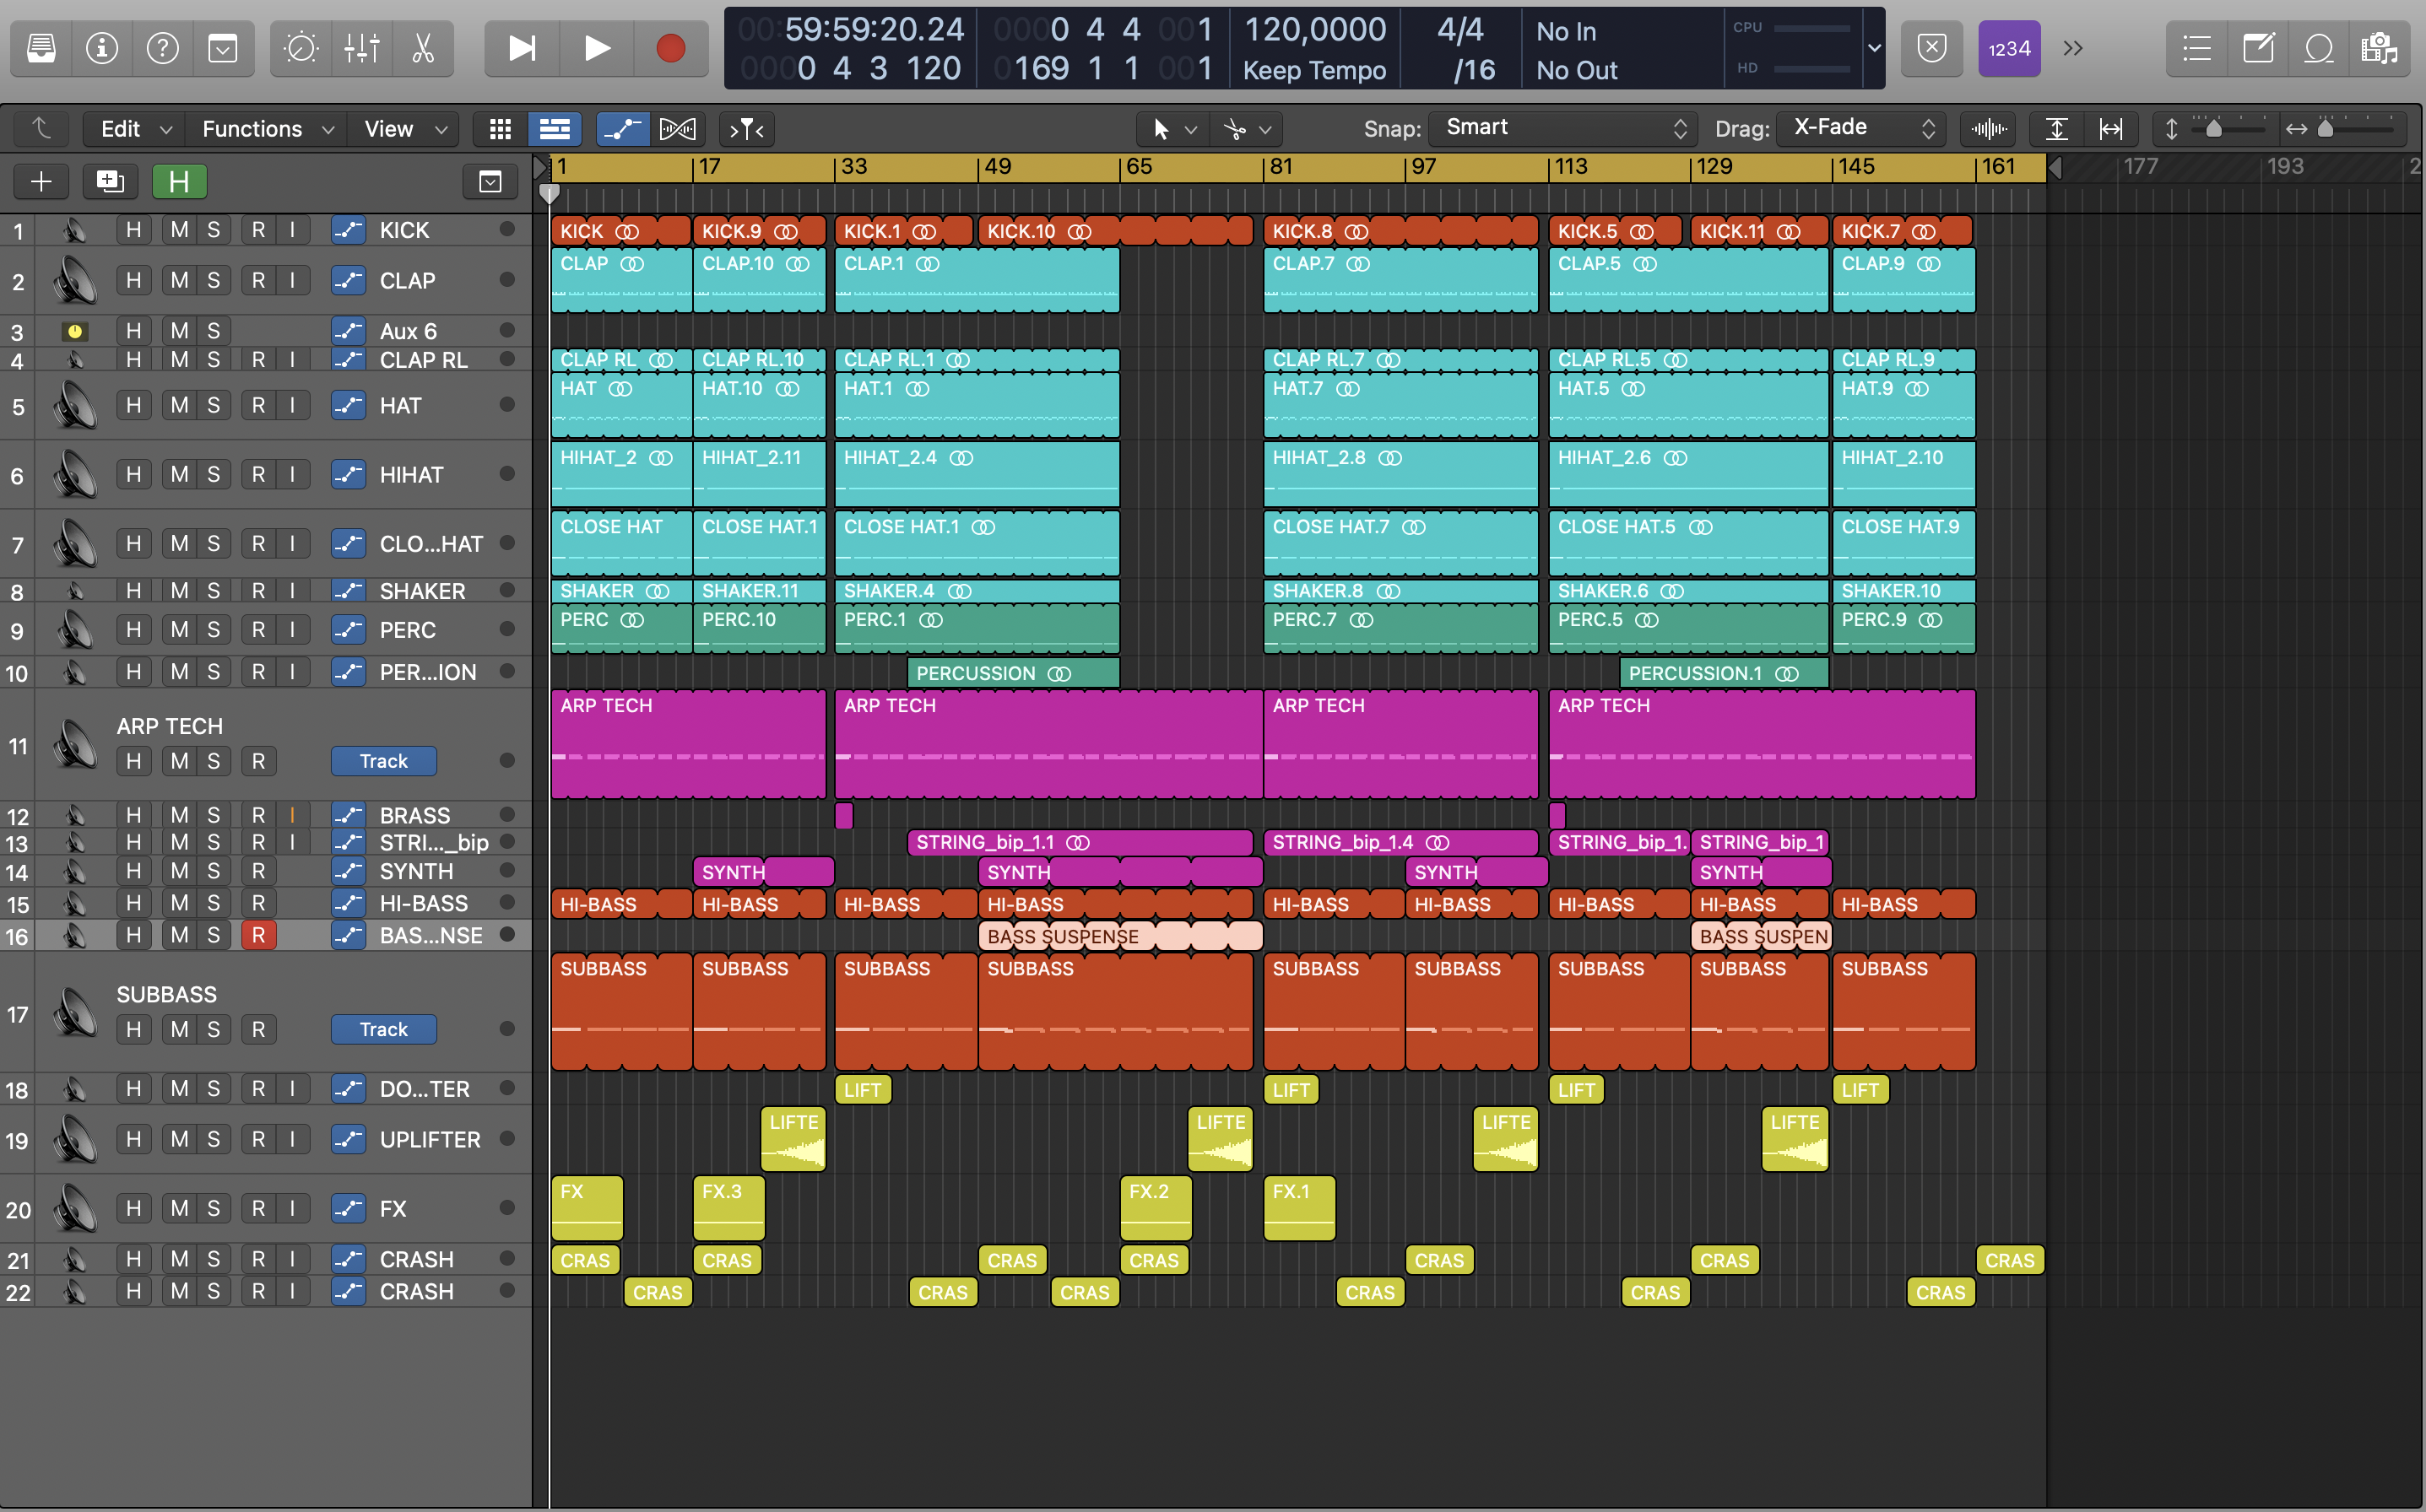
Task: Select the STRING_bip_1.4 region
Action: [1400, 842]
